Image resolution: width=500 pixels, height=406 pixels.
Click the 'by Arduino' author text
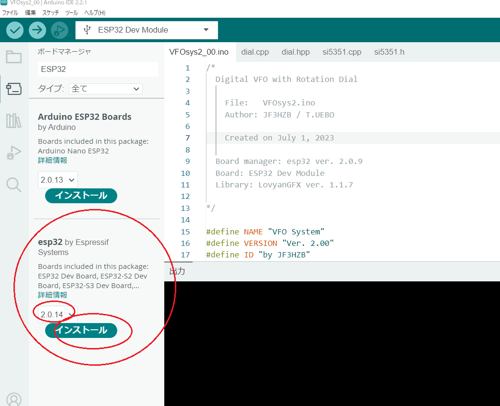pos(57,128)
